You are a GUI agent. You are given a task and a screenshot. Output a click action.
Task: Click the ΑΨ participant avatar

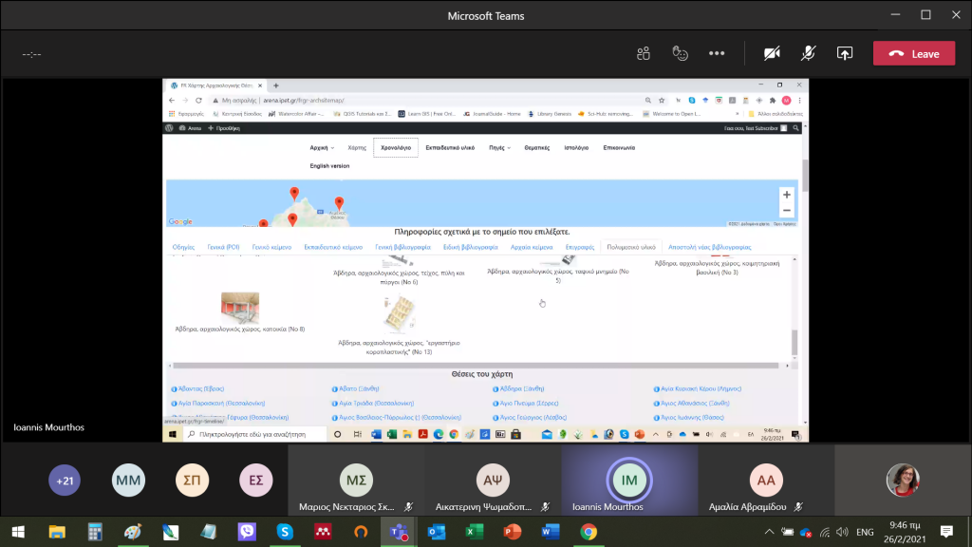pos(492,480)
